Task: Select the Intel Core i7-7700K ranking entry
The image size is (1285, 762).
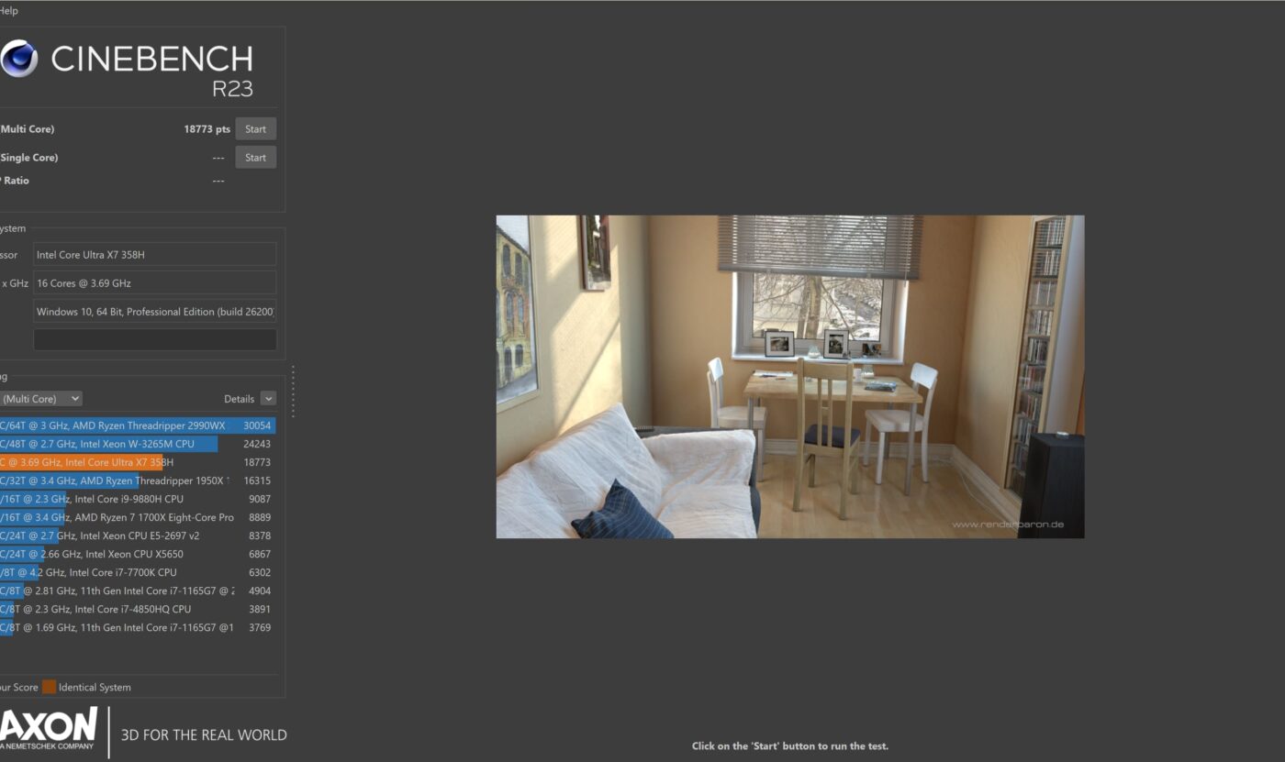Action: tap(136, 572)
